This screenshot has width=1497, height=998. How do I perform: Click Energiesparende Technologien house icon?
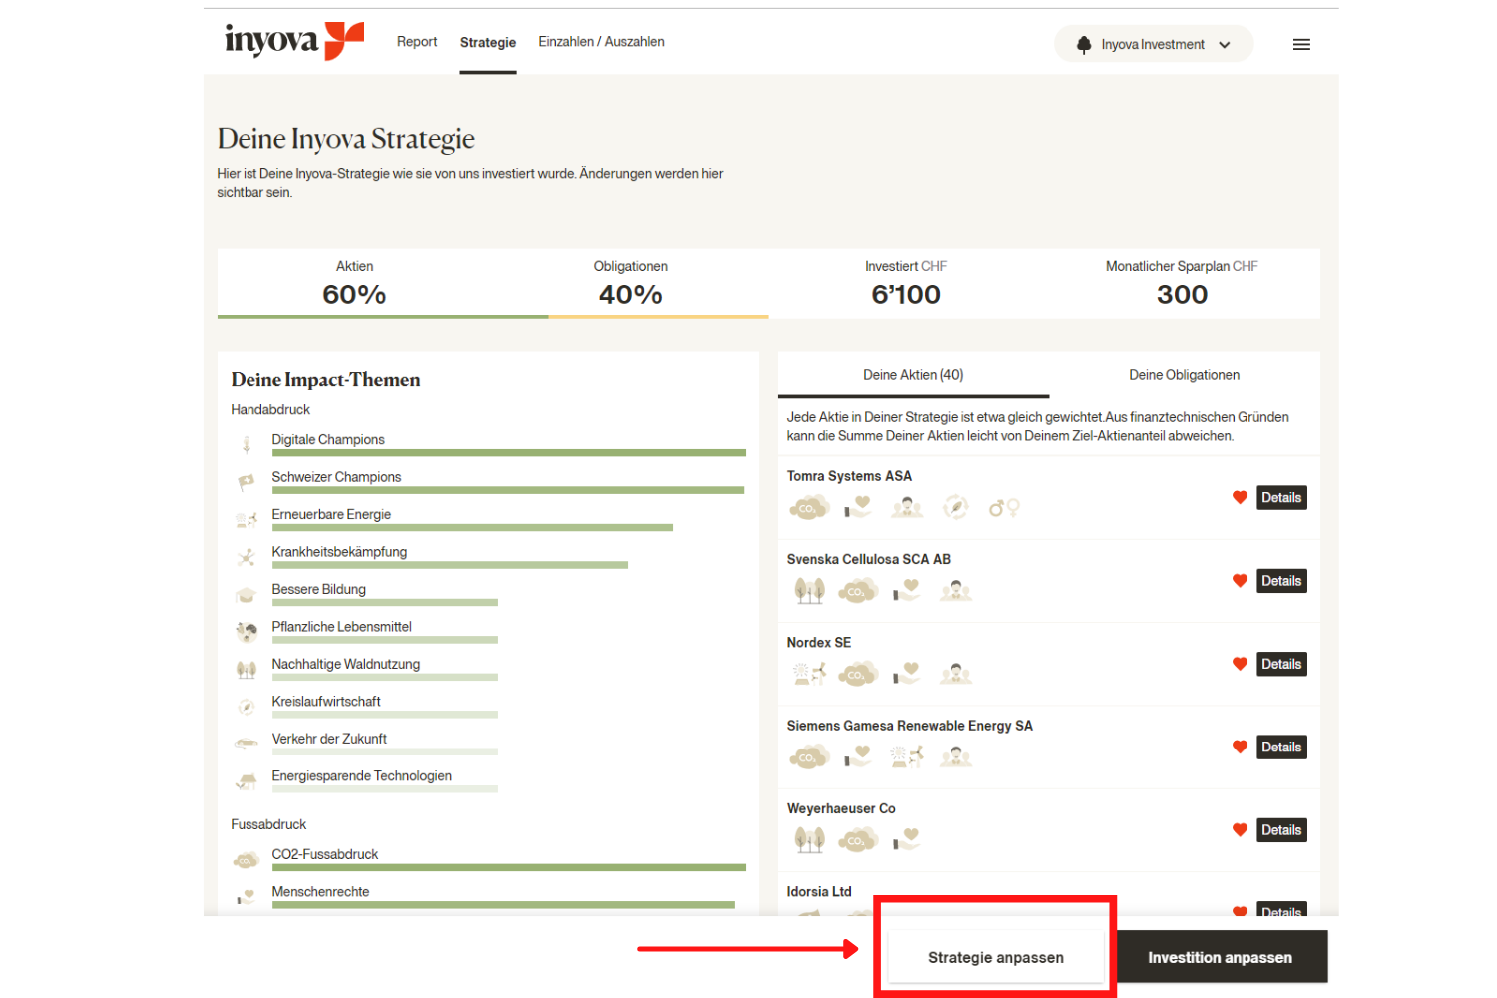tap(247, 781)
